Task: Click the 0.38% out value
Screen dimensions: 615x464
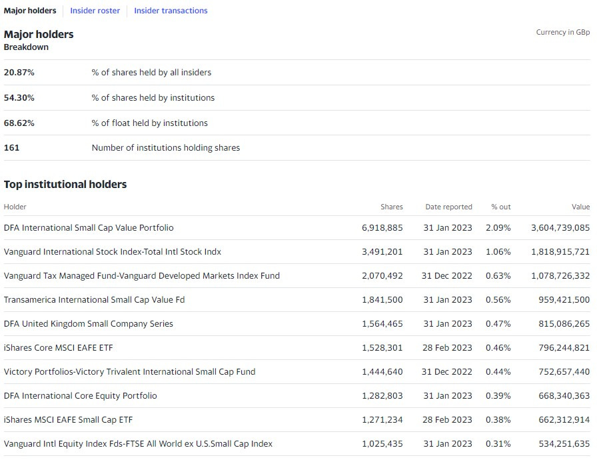Action: (498, 419)
